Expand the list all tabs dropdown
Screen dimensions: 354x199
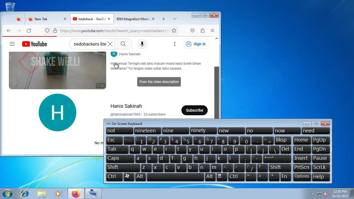tap(175, 19)
